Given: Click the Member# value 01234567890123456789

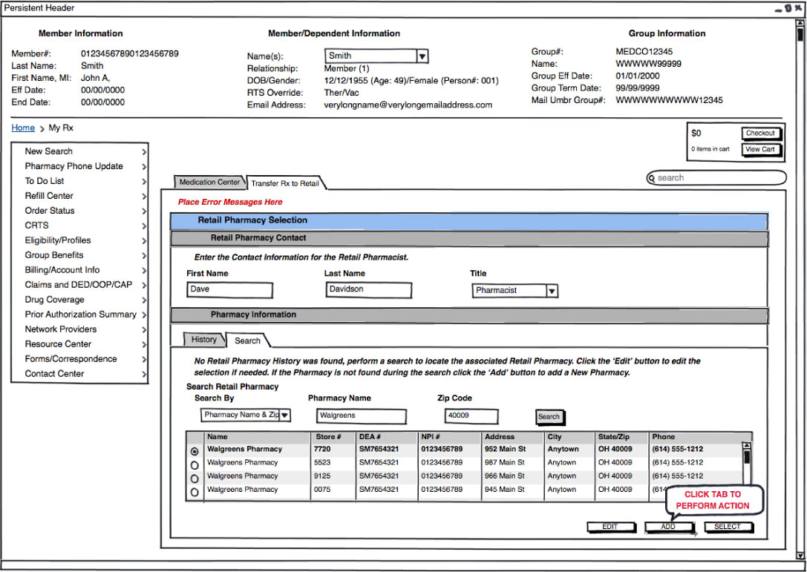Looking at the screenshot, I should point(130,53).
